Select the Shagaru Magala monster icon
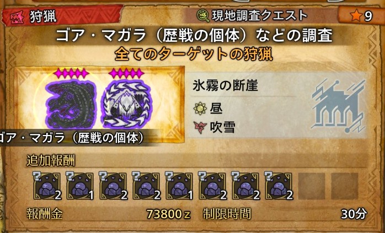 pyautogui.click(x=127, y=104)
